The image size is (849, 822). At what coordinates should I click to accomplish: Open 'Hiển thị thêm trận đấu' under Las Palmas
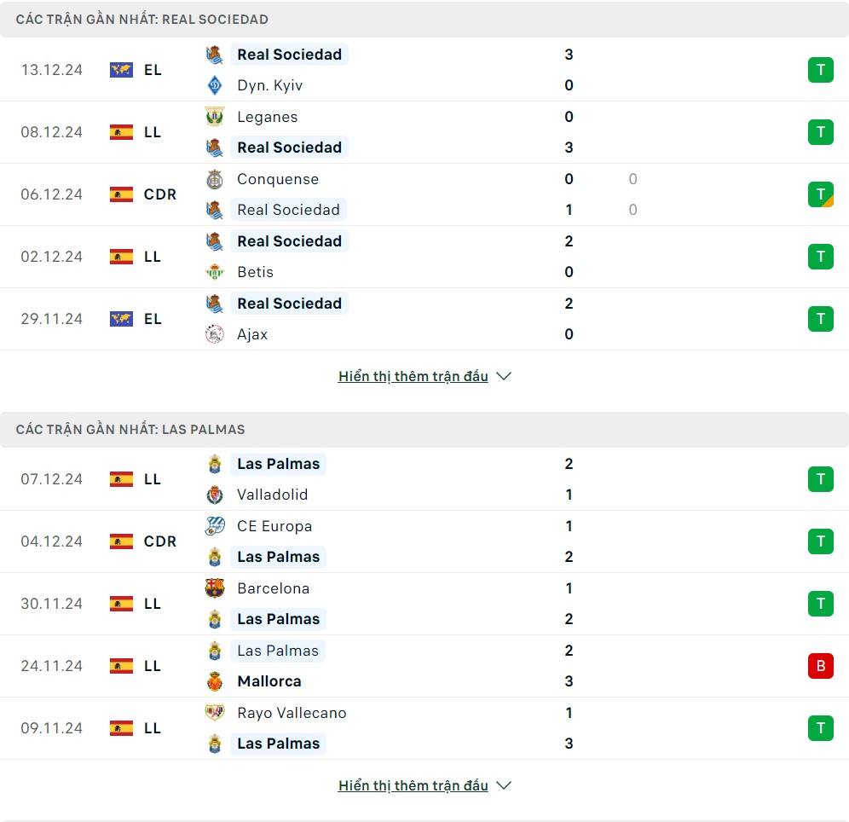click(x=413, y=785)
